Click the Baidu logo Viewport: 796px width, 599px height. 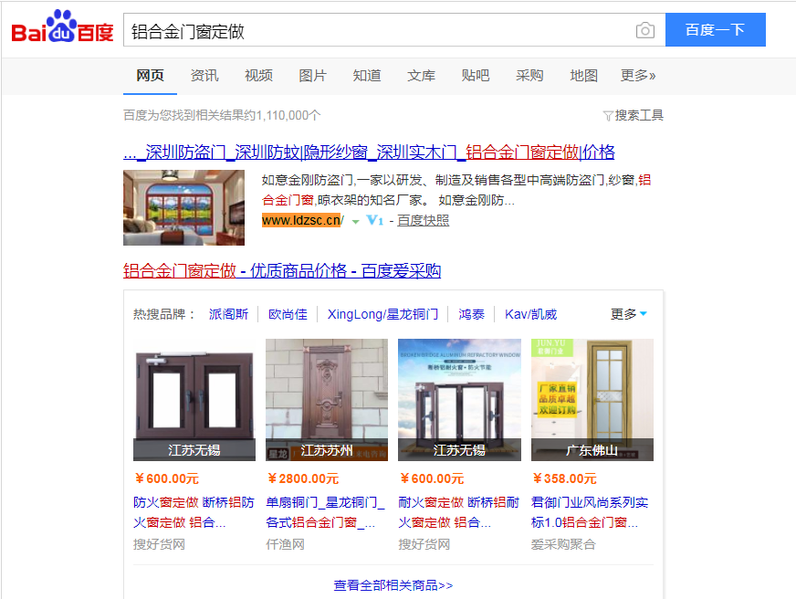tap(62, 26)
